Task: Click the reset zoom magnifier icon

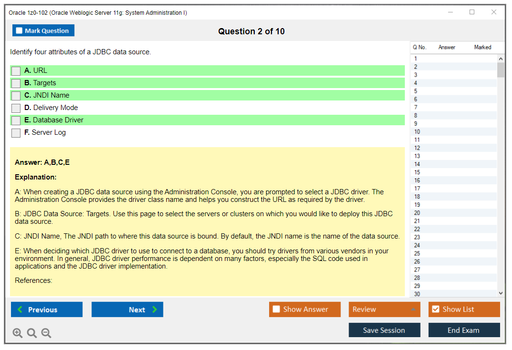Action: pyautogui.click(x=32, y=333)
